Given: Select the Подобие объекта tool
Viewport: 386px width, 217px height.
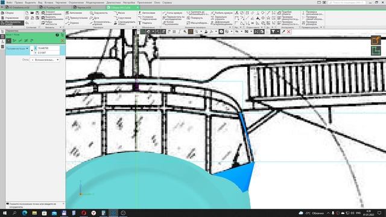Looking at the screenshot, I should tap(285, 13).
